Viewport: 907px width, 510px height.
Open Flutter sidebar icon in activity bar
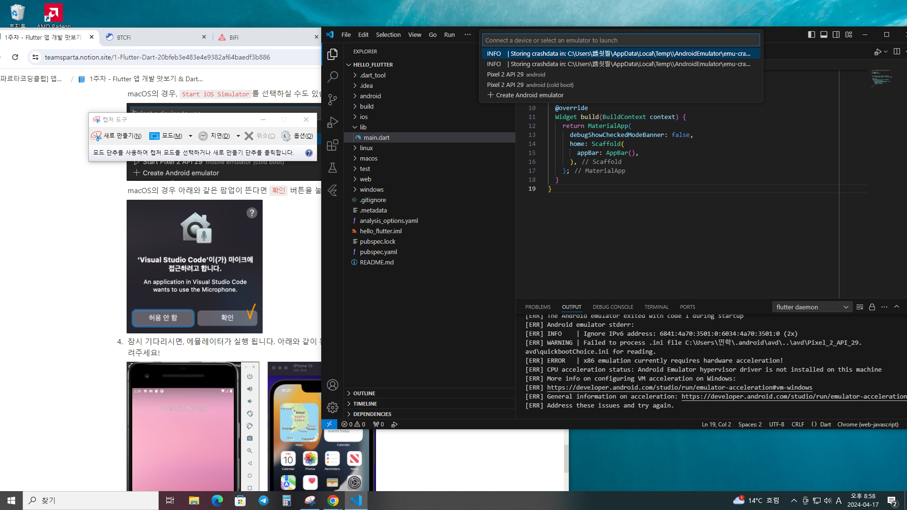[x=333, y=190]
